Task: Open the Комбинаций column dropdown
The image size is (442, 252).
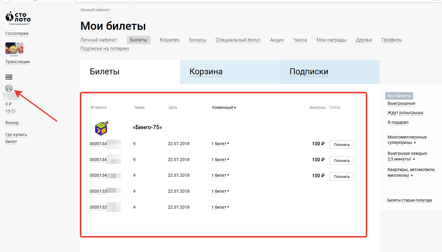Action: pyautogui.click(x=224, y=107)
